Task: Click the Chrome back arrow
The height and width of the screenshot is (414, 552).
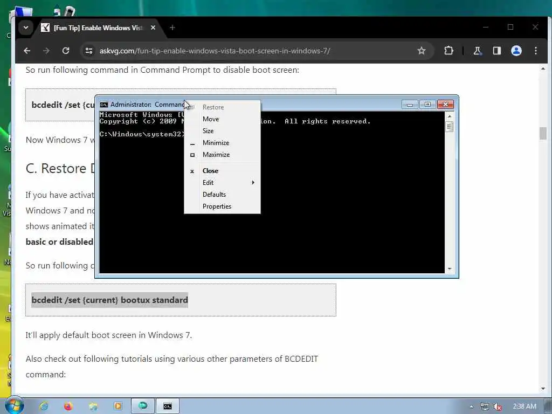Action: [27, 51]
